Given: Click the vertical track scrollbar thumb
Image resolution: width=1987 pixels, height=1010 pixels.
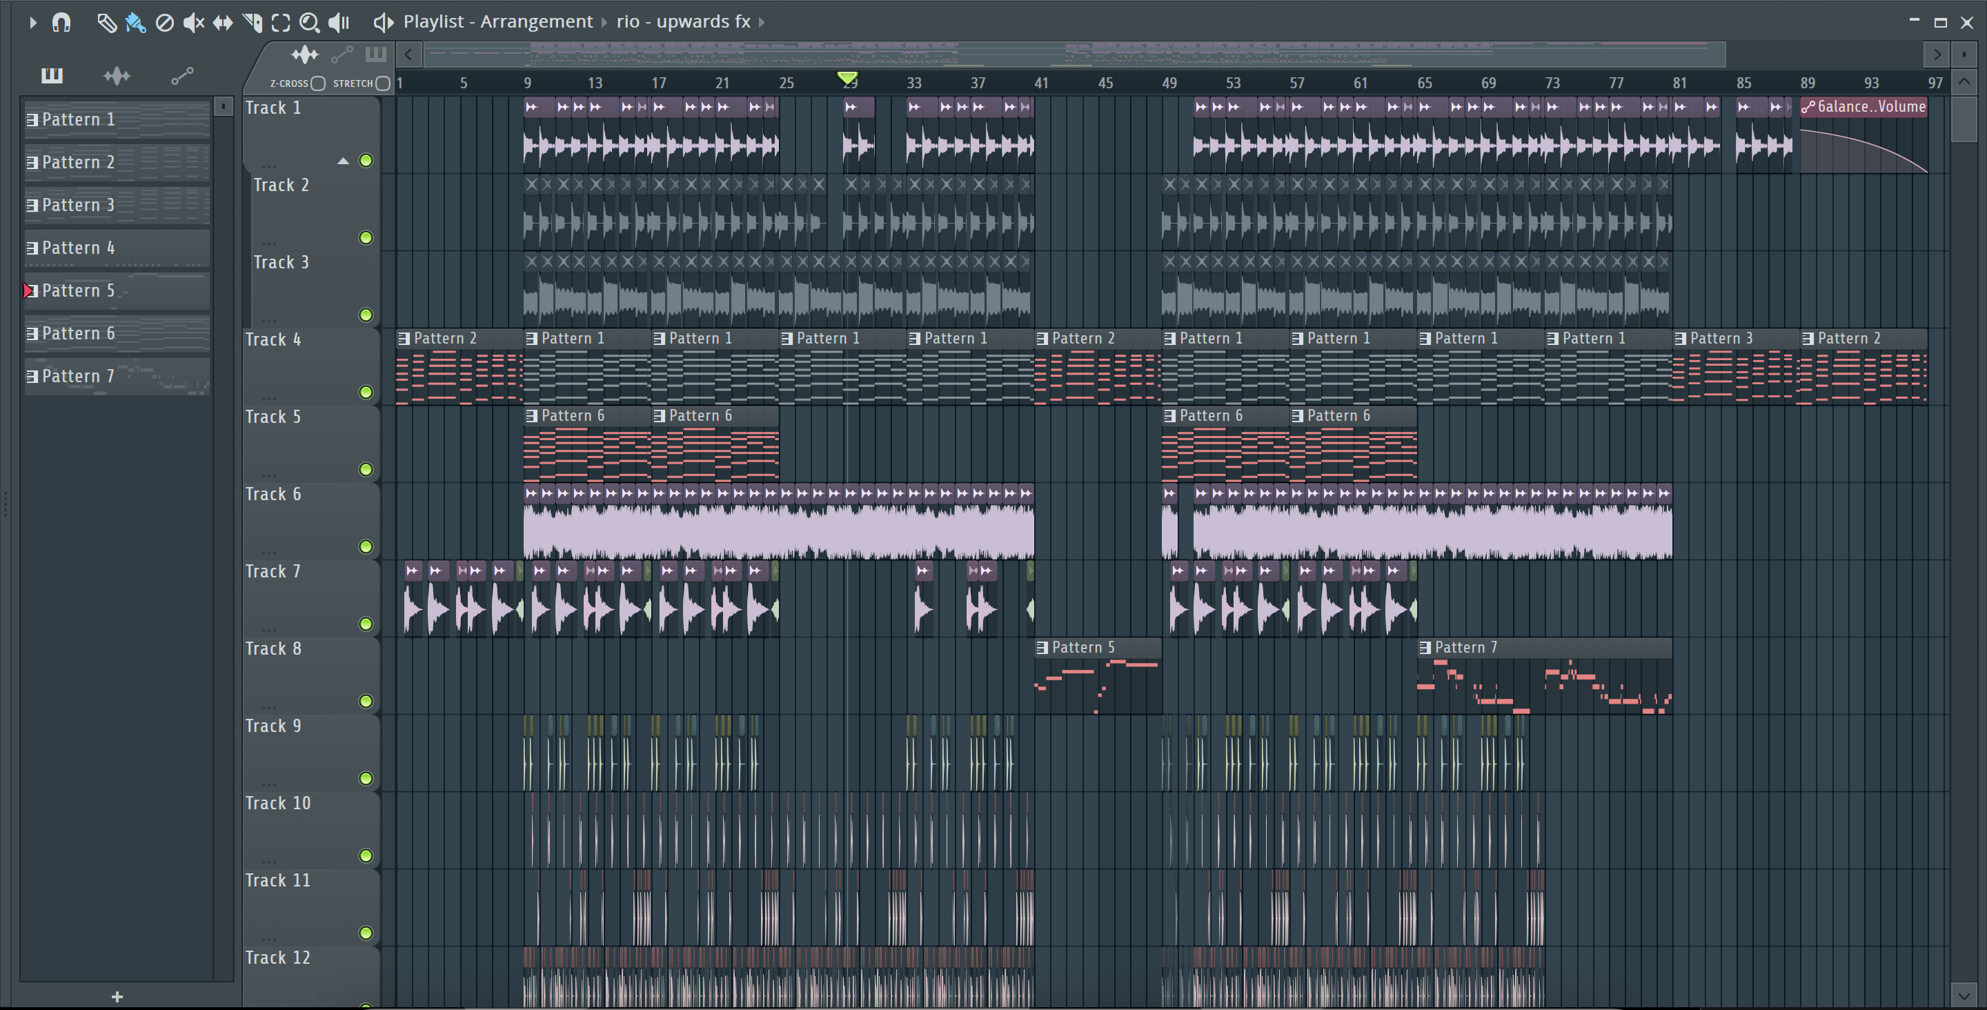Looking at the screenshot, I should 1964,119.
